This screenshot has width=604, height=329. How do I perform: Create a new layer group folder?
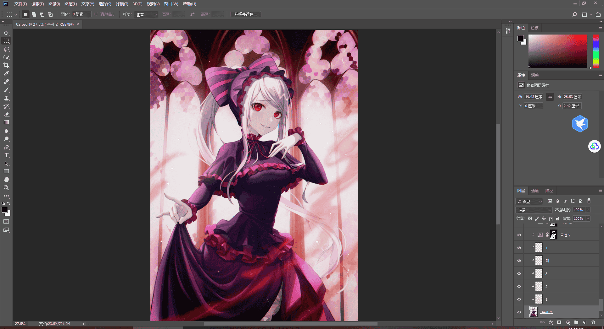(576, 322)
